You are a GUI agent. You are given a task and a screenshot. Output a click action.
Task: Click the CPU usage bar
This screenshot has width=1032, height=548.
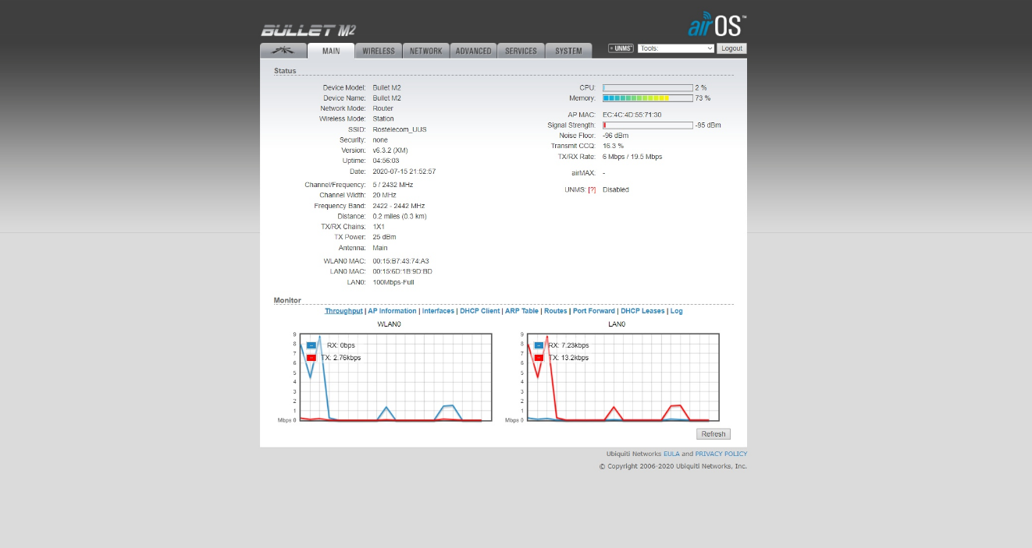(648, 88)
